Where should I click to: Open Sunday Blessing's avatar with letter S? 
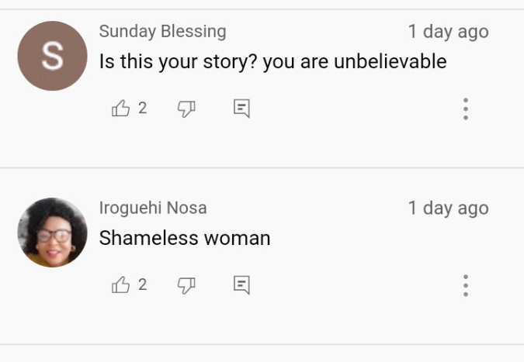click(x=52, y=56)
